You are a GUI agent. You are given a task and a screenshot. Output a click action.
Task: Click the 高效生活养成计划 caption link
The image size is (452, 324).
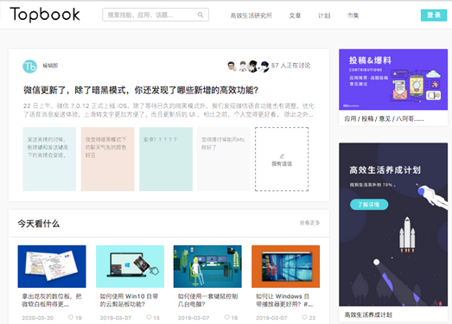coord(368,314)
